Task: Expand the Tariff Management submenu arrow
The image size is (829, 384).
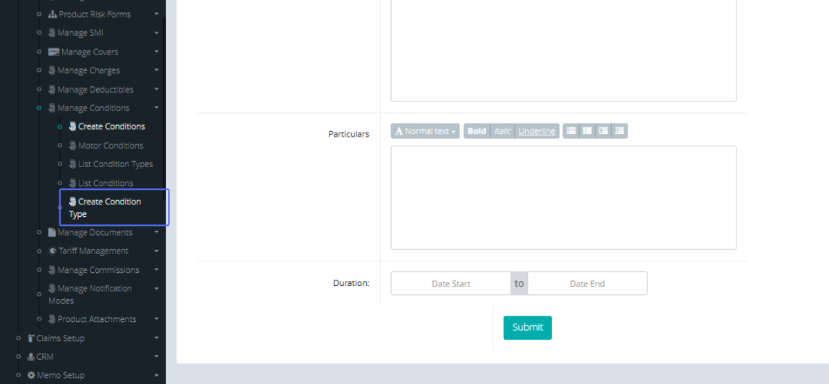Action: 157,251
